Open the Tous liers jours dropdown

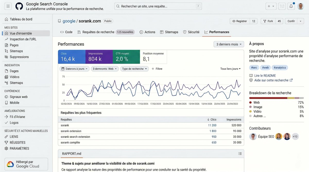[230, 69]
